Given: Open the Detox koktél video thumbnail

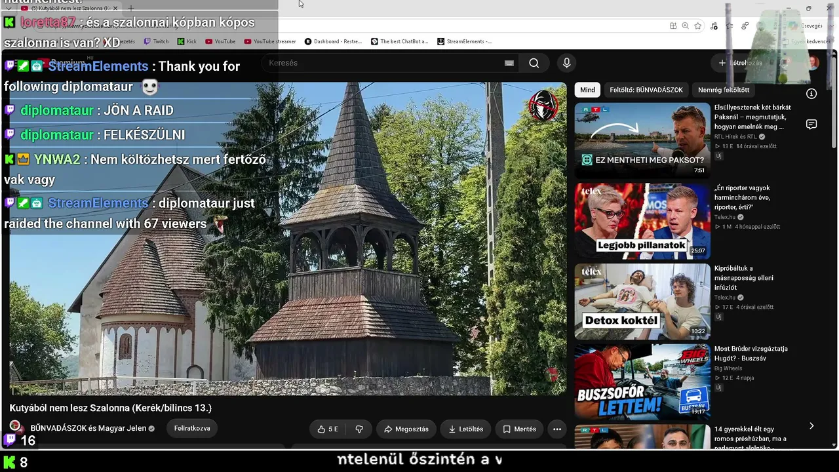Looking at the screenshot, I should pos(642,302).
